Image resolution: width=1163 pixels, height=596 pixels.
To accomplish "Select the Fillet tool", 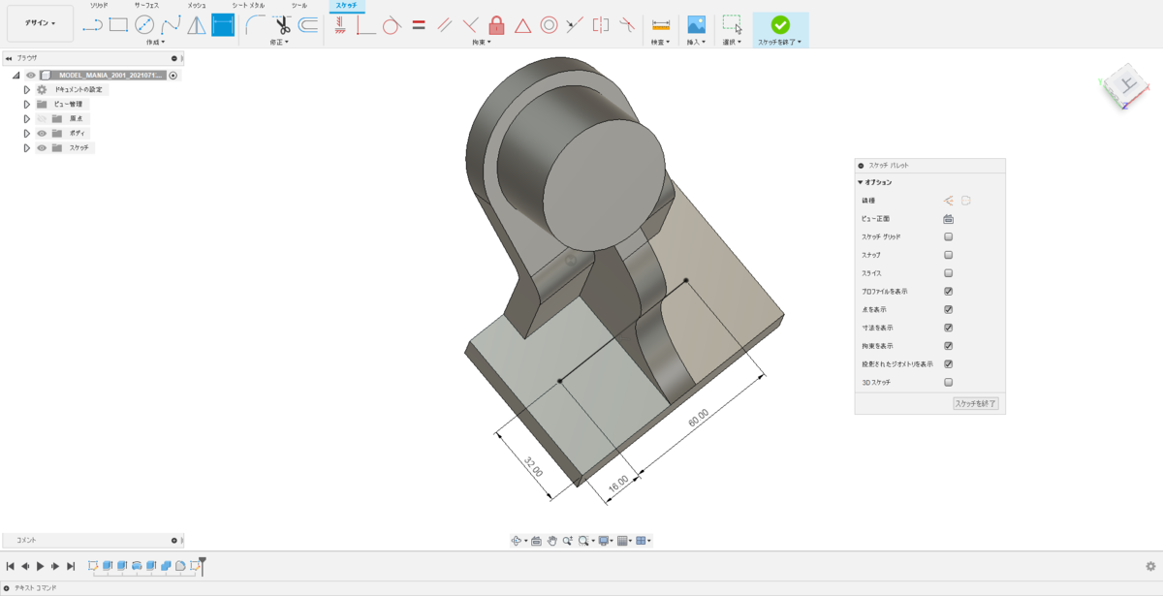I will pyautogui.click(x=256, y=25).
